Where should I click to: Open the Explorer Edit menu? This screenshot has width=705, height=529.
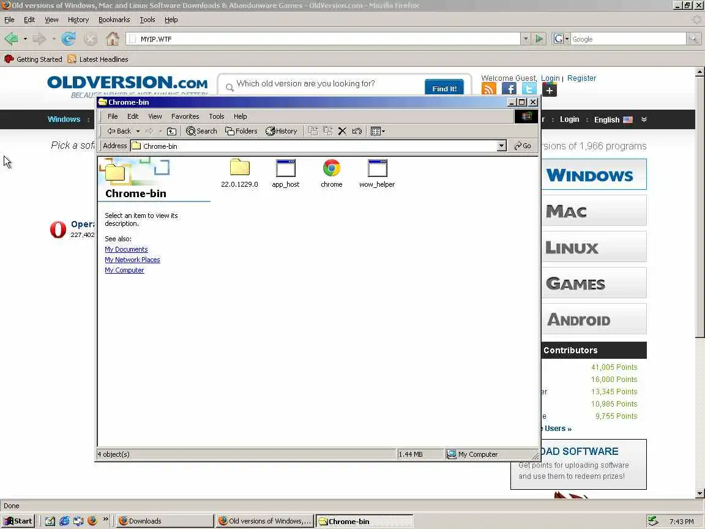(x=133, y=116)
